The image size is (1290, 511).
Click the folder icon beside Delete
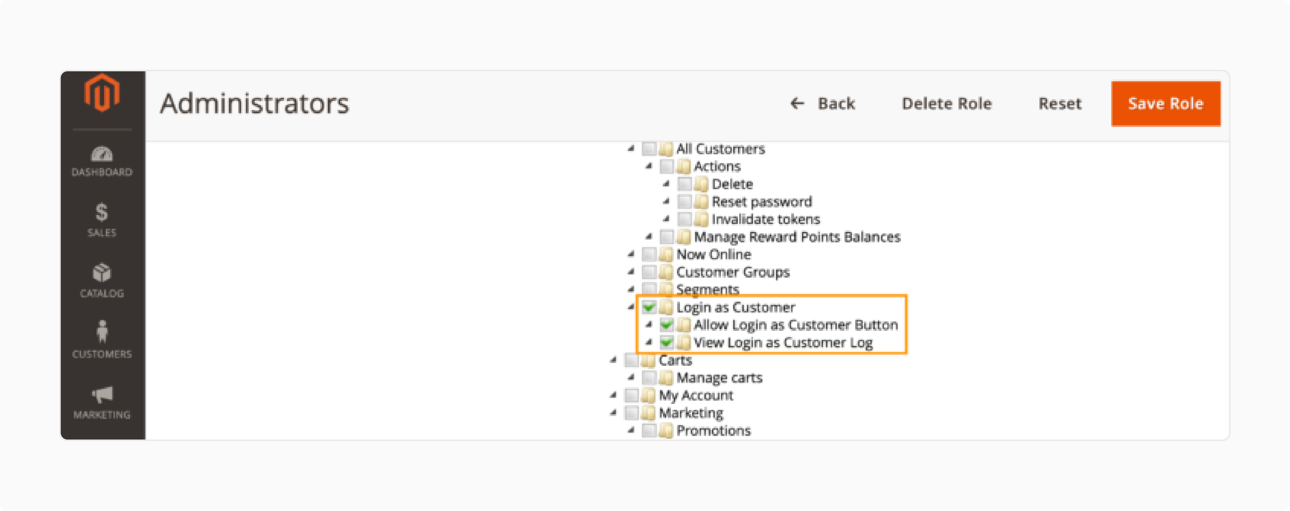(701, 184)
